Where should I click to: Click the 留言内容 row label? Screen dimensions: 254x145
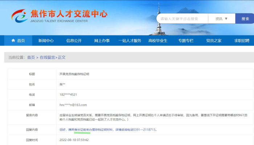tap(32, 115)
